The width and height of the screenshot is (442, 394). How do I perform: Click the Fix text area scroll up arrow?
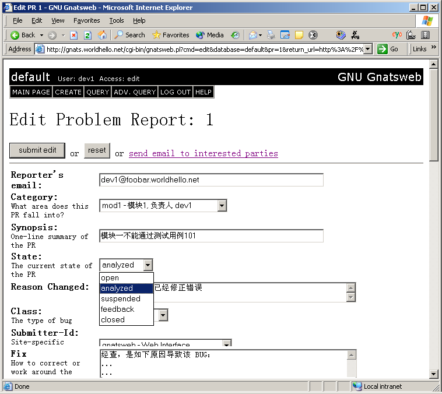click(x=352, y=354)
